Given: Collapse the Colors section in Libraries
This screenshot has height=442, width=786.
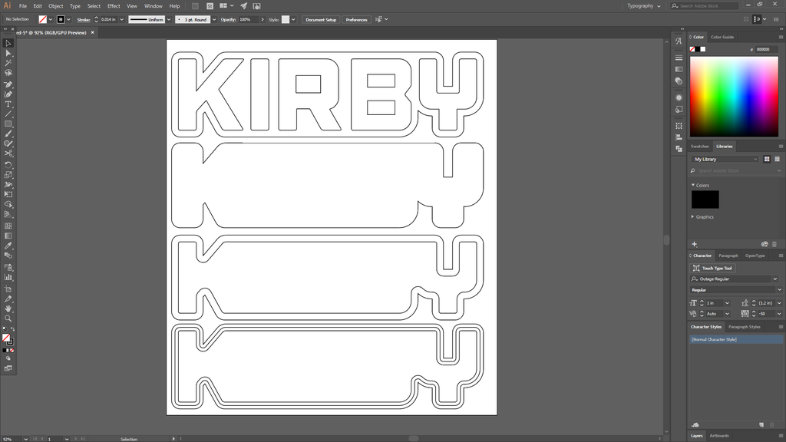Looking at the screenshot, I should pos(692,185).
